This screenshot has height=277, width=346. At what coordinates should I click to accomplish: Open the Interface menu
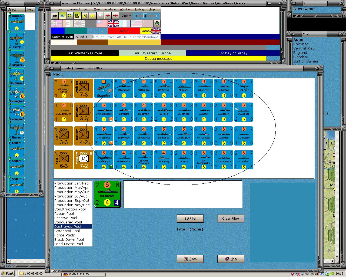tap(110, 9)
